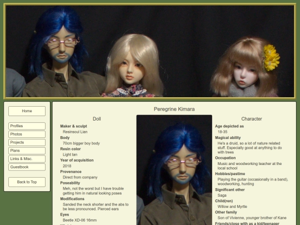Select the text Resinsoul Lian
300x225 pixels.
[75, 132]
